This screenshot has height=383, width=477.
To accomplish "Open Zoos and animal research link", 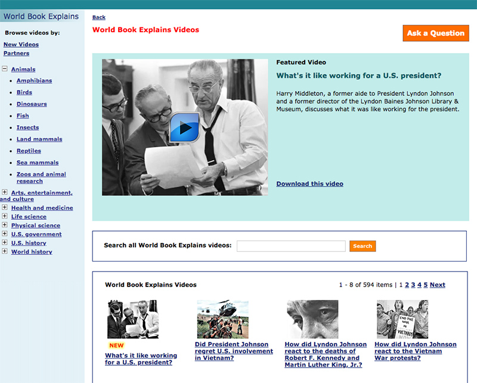I will pos(41,178).
